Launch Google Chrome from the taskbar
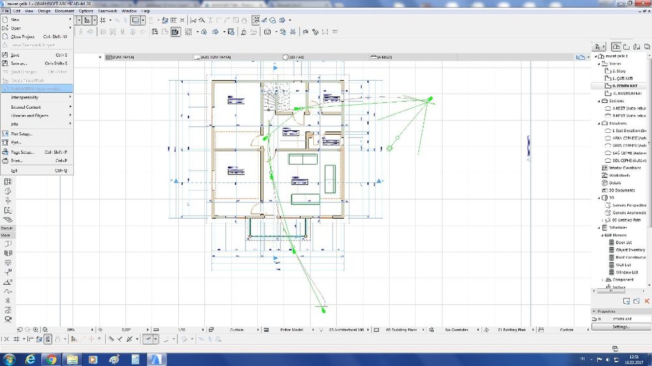The image size is (652, 366). [52, 359]
